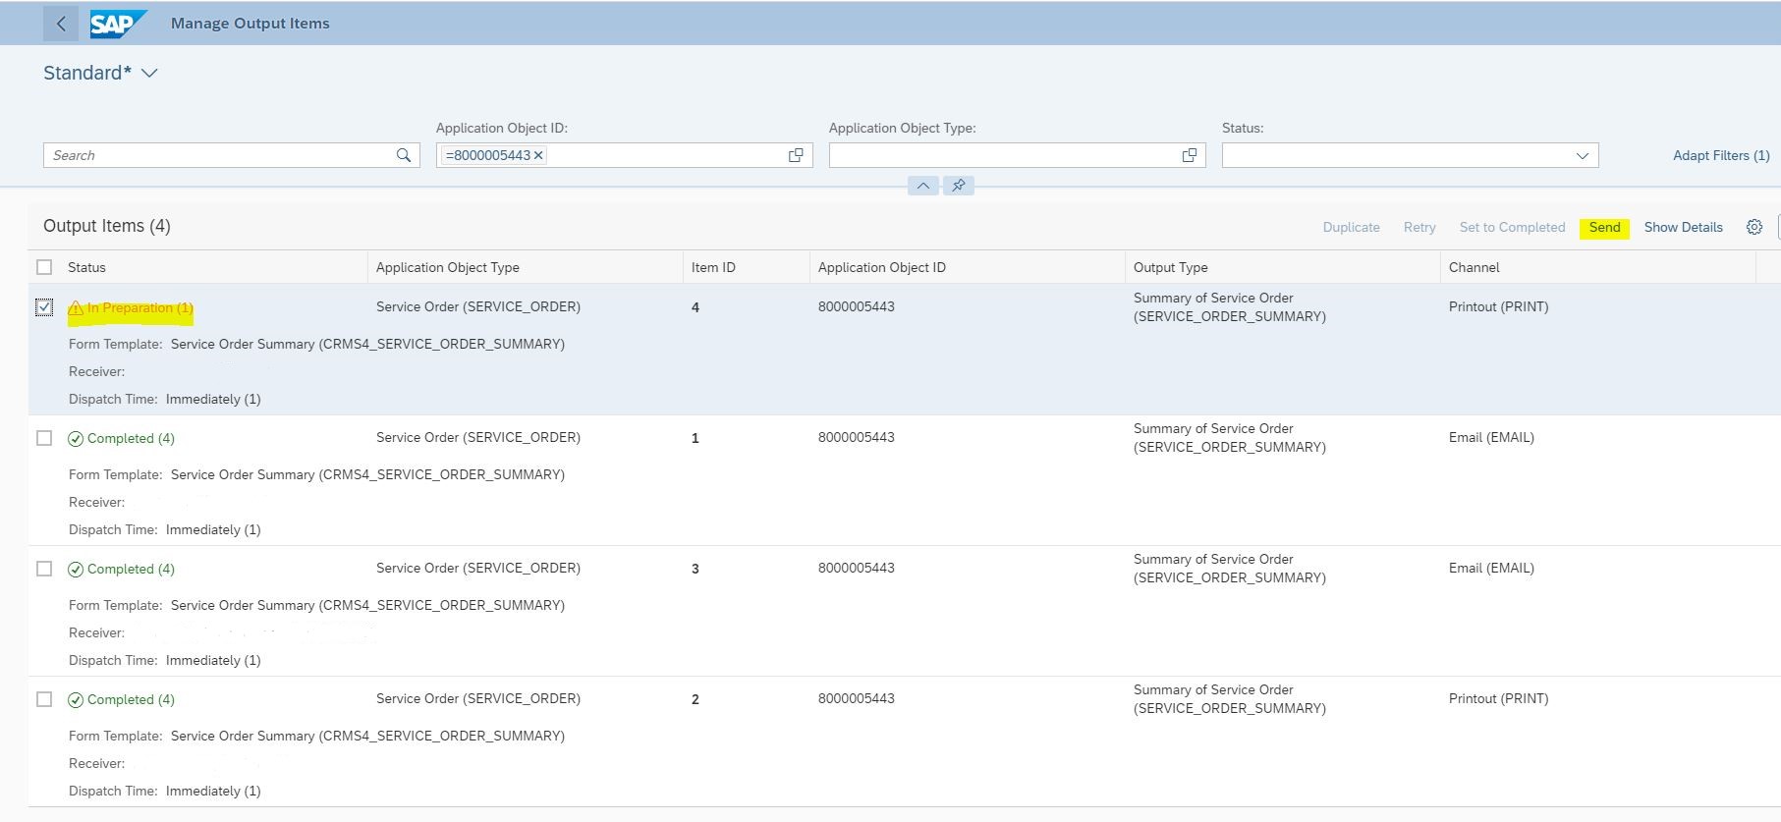Select the checkbox for Item ID 1 row
Image resolution: width=1781 pixels, height=822 pixels.
[44, 438]
